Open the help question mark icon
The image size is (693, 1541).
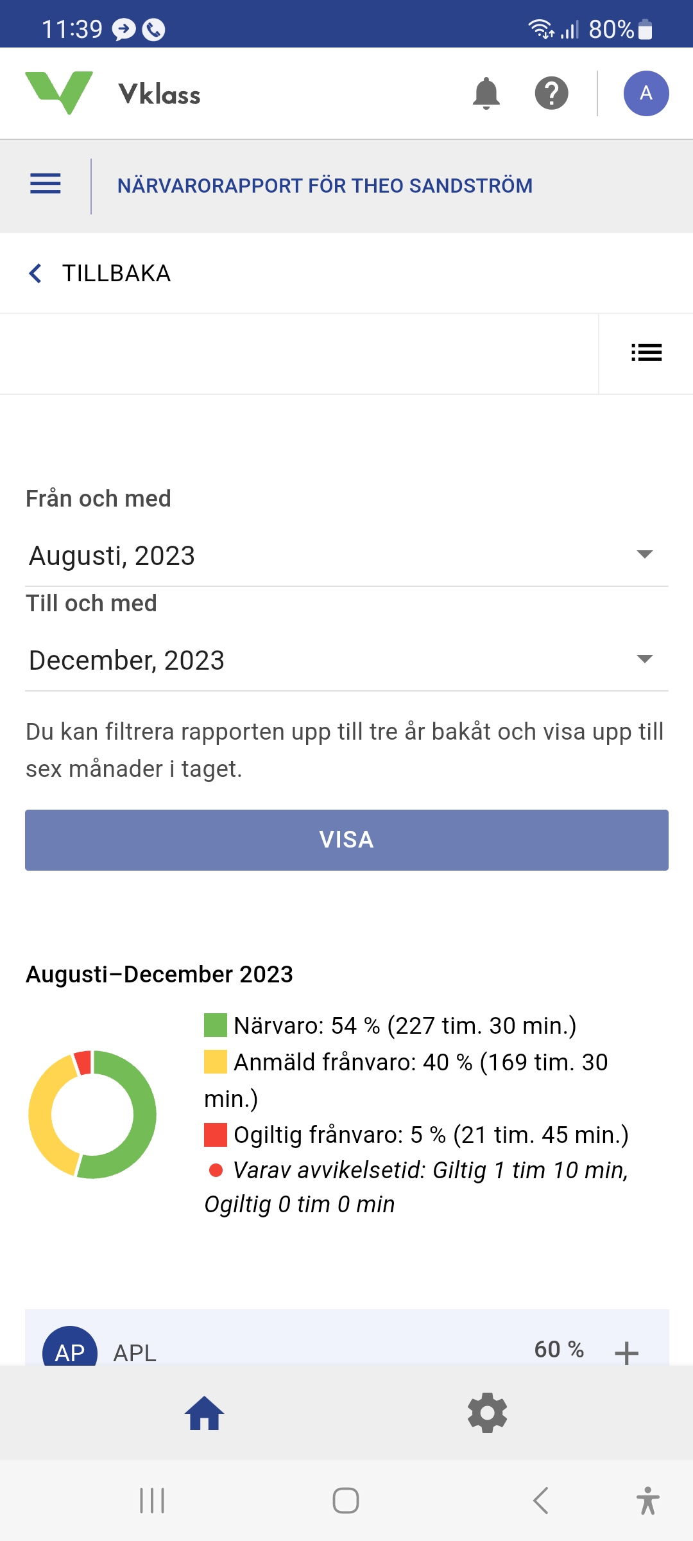(551, 94)
